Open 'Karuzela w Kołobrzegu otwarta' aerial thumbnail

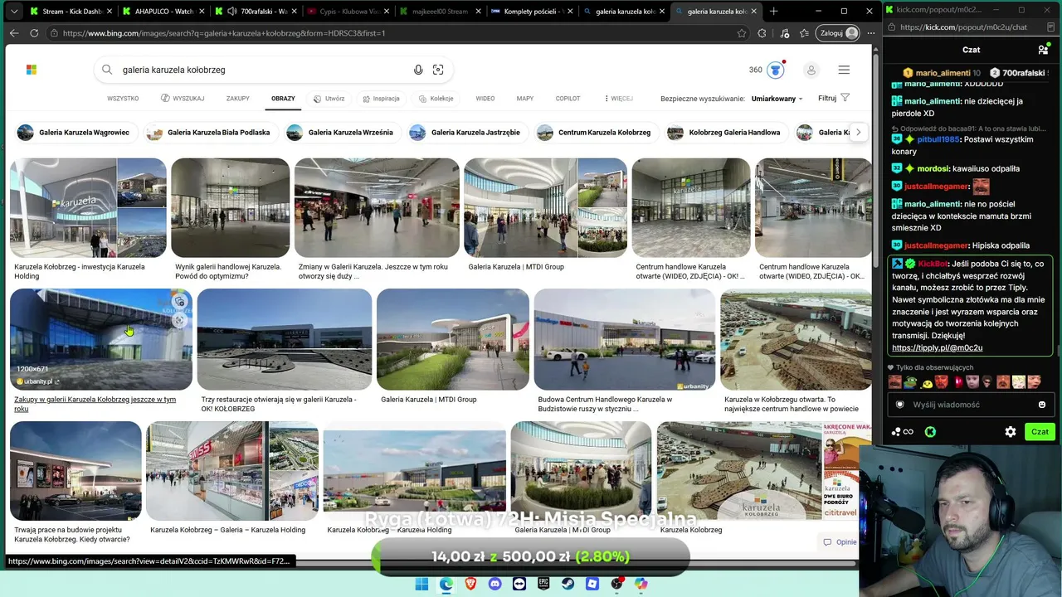click(x=796, y=339)
